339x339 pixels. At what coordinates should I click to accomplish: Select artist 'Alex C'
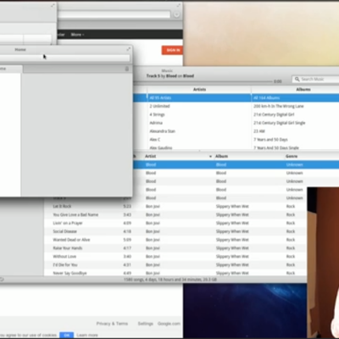199,139
